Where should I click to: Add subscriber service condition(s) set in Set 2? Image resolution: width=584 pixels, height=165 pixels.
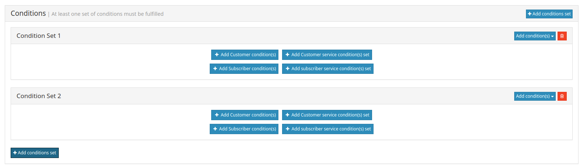[x=328, y=129]
